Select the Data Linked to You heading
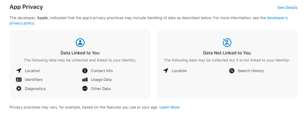307x115 pixels. pos(80,53)
